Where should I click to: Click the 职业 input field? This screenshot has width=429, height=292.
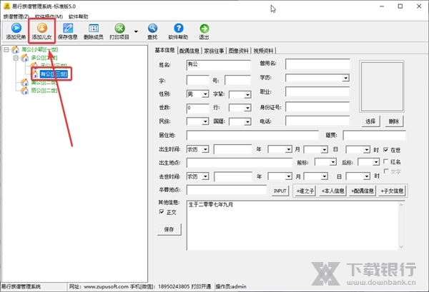pyautogui.click(x=317, y=92)
